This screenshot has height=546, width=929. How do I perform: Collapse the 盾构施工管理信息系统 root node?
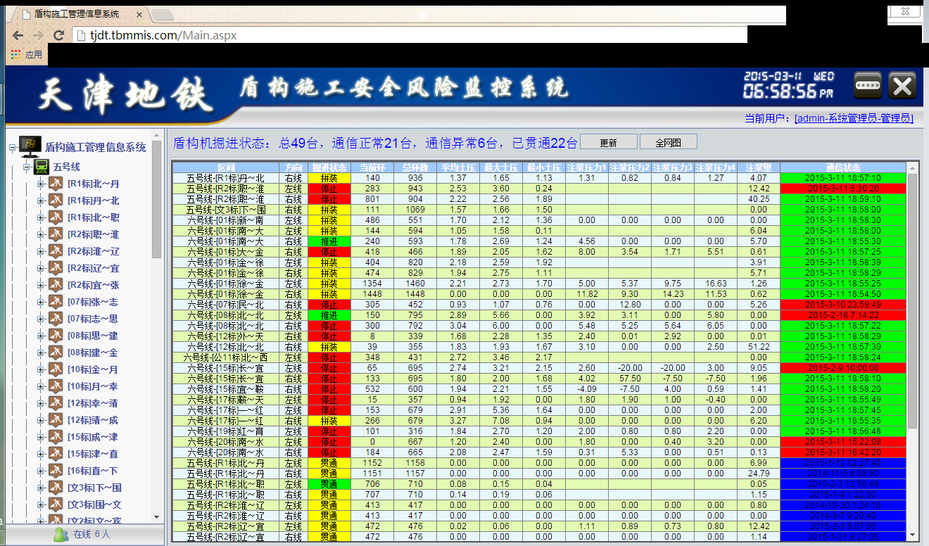pos(13,148)
